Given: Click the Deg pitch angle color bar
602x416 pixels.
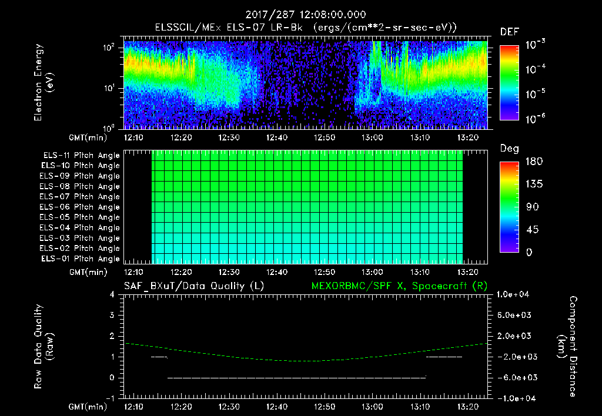Looking at the screenshot, I should pyautogui.click(x=509, y=207).
